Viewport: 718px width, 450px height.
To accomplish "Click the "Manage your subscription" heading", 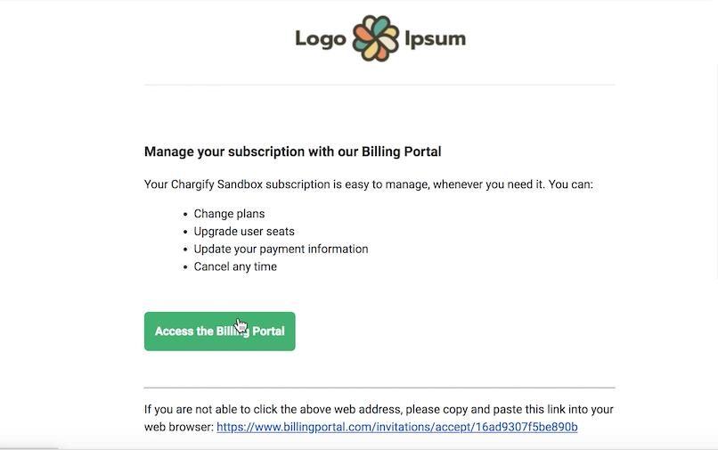I will (x=292, y=151).
